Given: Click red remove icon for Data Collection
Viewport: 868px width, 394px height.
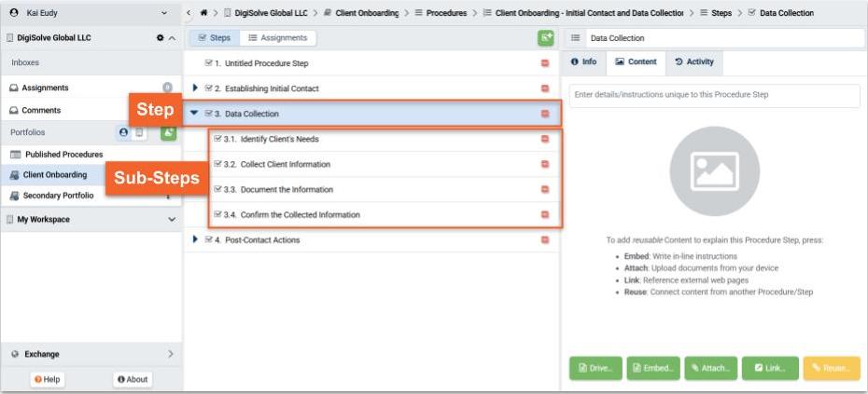Looking at the screenshot, I should coord(545,114).
